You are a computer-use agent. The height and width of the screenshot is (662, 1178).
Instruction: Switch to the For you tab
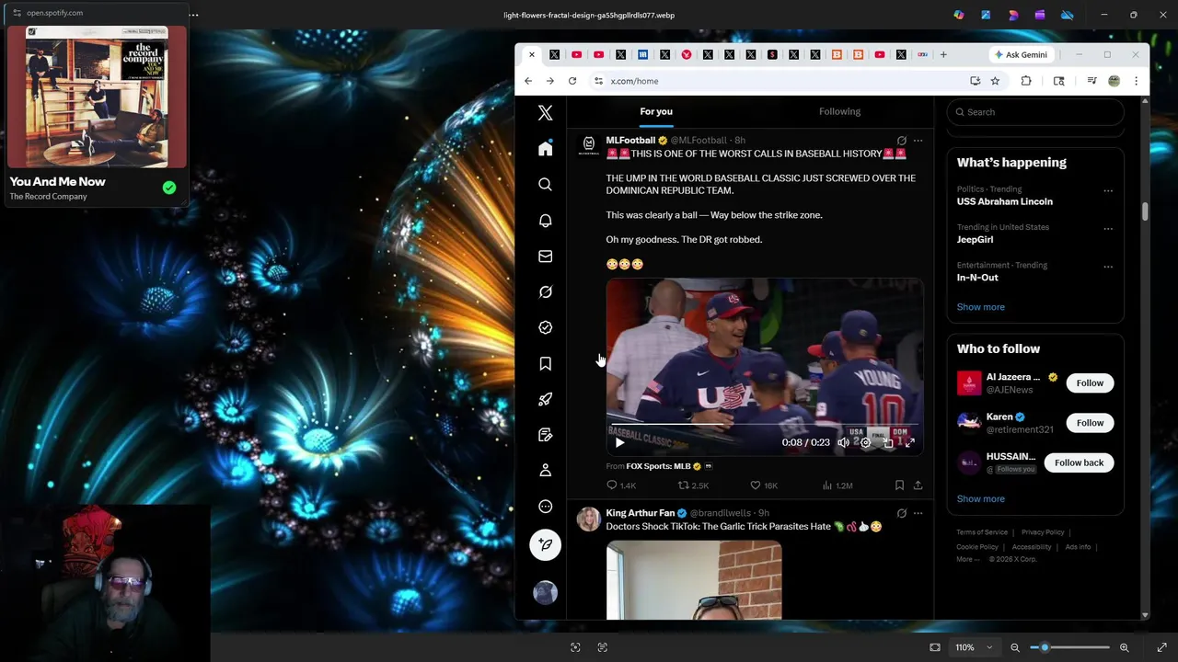(656, 111)
